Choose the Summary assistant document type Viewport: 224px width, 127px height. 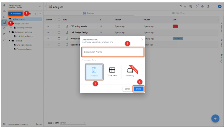130,72
